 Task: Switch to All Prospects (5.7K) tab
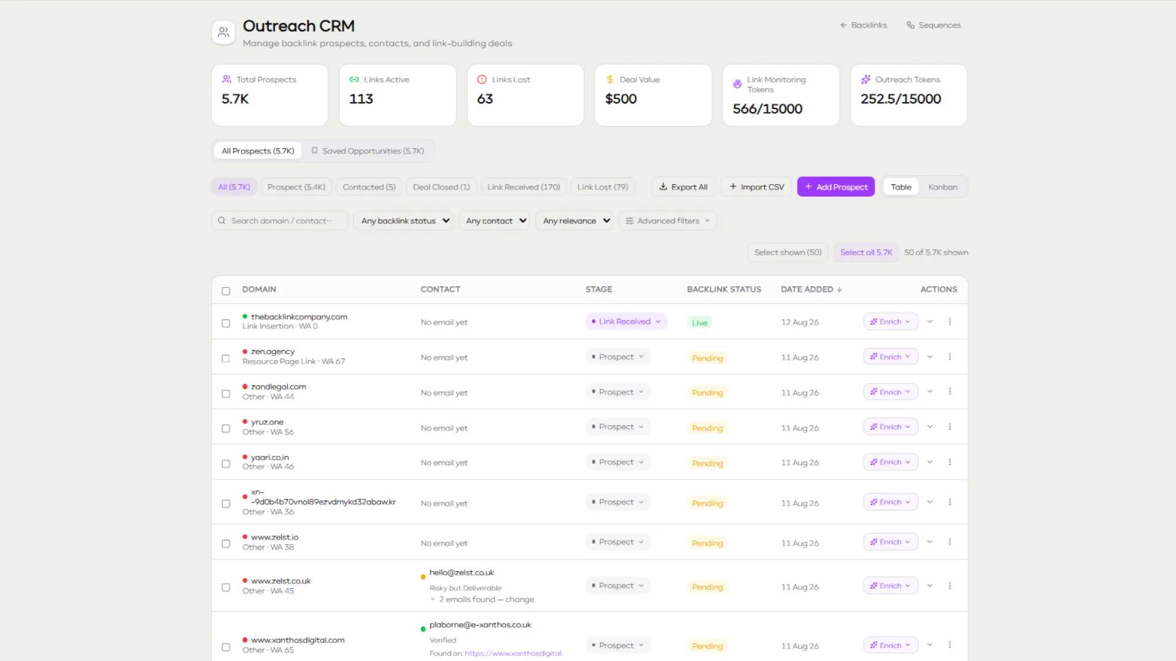258,151
